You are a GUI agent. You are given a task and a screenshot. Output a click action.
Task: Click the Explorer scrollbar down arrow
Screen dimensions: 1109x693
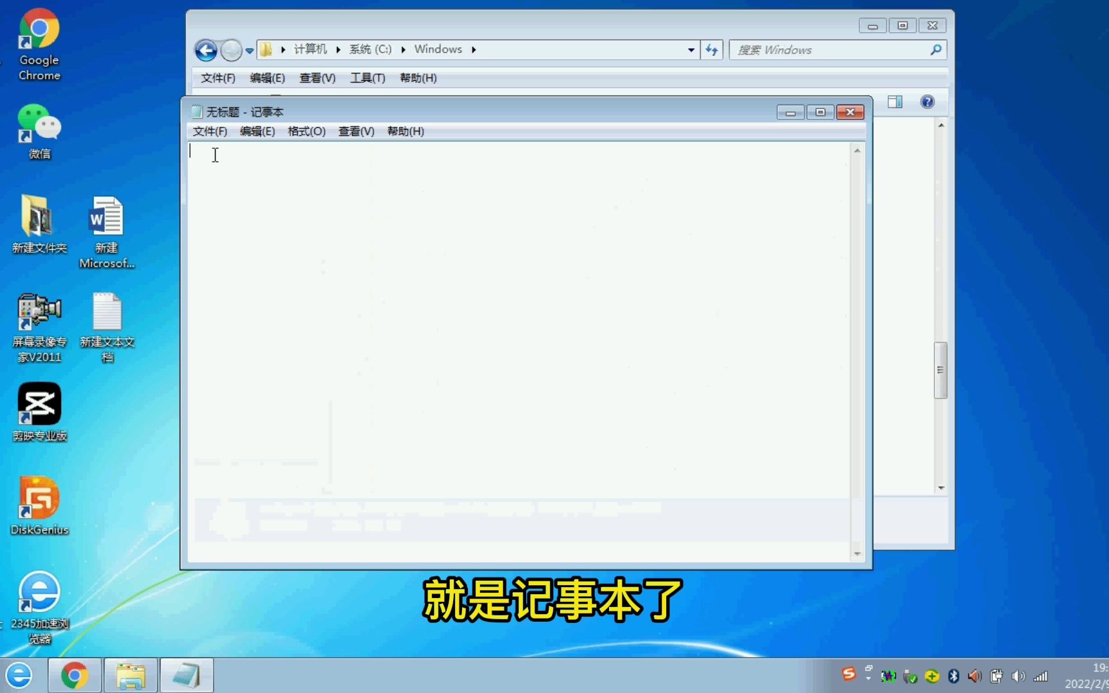940,488
